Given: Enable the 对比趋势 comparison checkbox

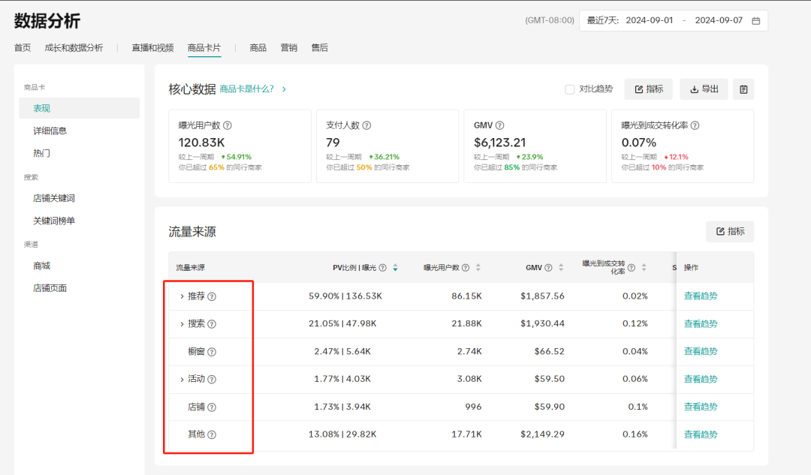Looking at the screenshot, I should 569,89.
